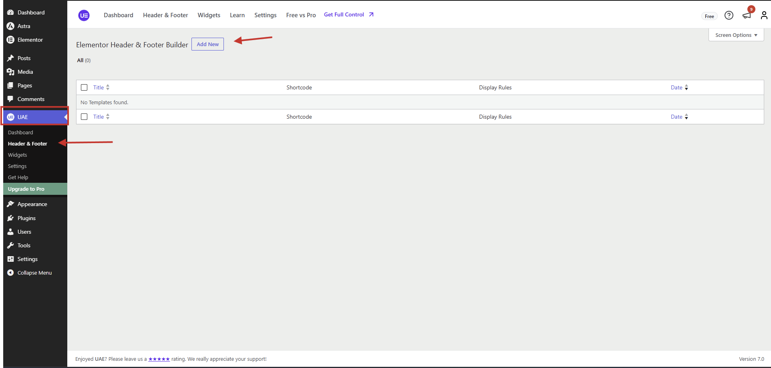This screenshot has height=368, width=771.
Task: Click the Appearance label in the sidebar
Action: pyautogui.click(x=32, y=204)
